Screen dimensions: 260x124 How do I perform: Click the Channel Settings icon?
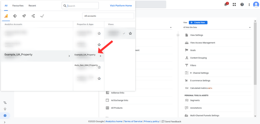pos(186,73)
